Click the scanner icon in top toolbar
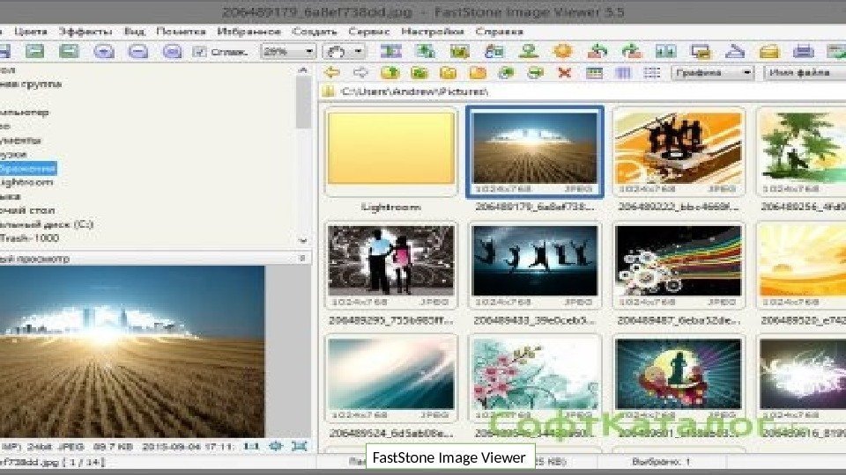Viewport: 846px width, 475px height. (735, 52)
